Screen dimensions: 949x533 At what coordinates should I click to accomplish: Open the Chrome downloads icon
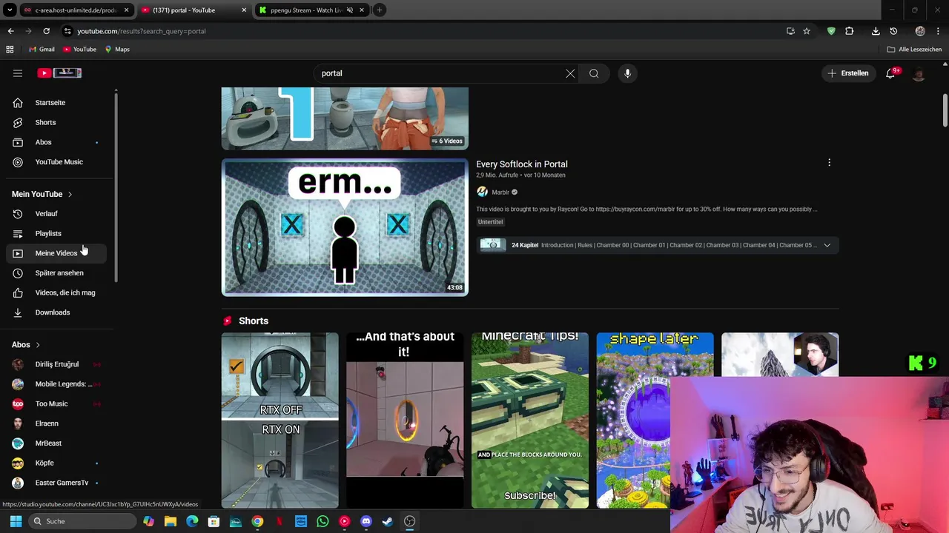click(x=876, y=31)
